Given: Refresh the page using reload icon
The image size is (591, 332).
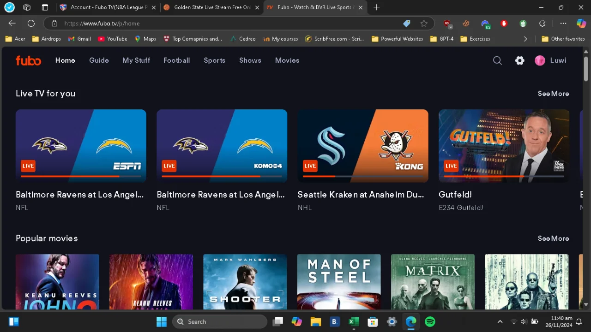Looking at the screenshot, I should tap(31, 24).
